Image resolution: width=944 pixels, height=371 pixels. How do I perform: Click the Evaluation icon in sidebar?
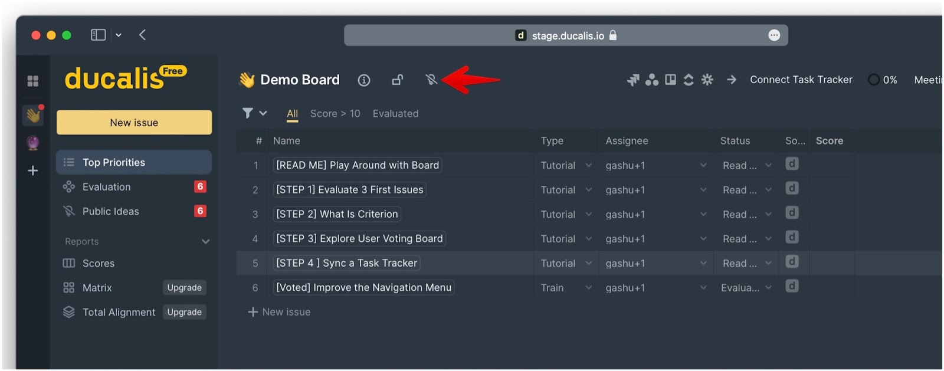[x=69, y=187]
